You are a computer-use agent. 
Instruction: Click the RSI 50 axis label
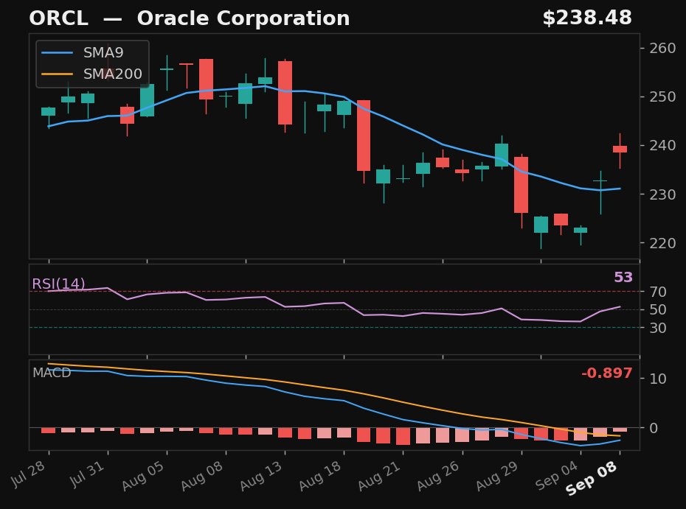pos(657,310)
